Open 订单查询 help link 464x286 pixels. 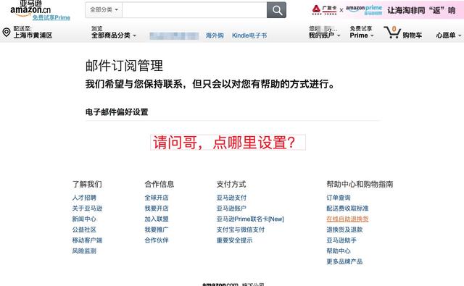click(x=339, y=198)
